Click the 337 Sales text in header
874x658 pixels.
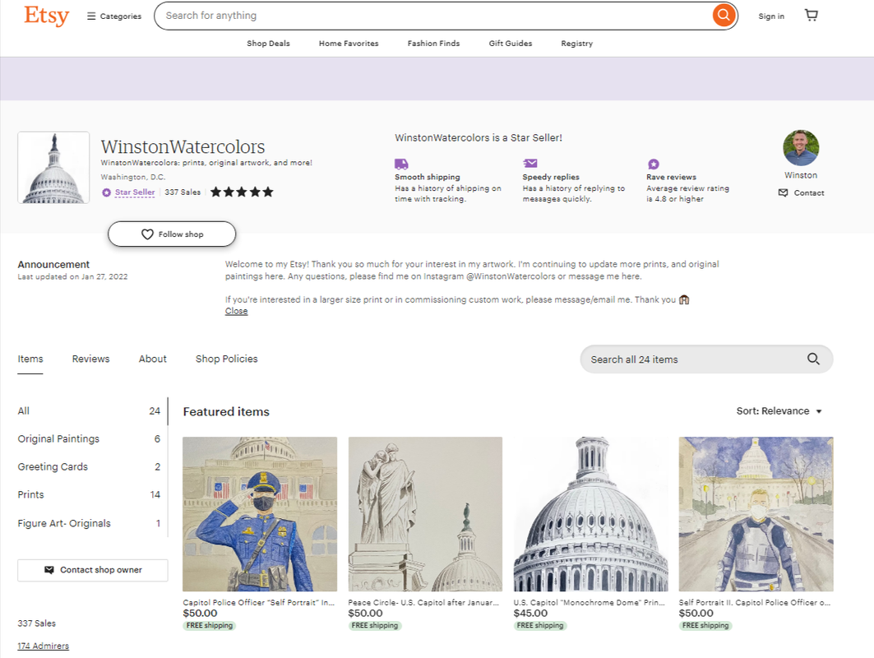tap(183, 192)
